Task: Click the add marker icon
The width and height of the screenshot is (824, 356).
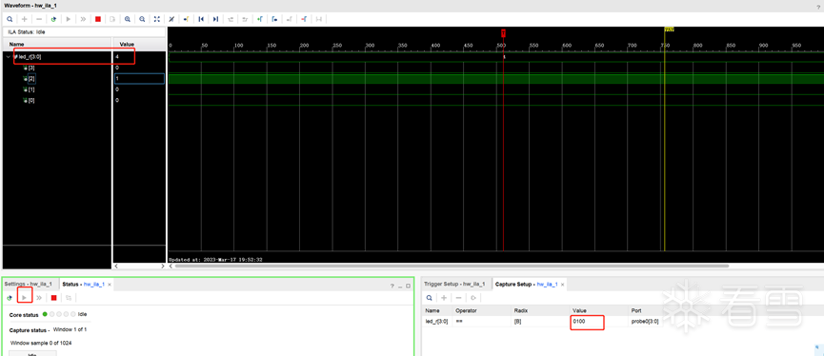Action: pyautogui.click(x=260, y=19)
